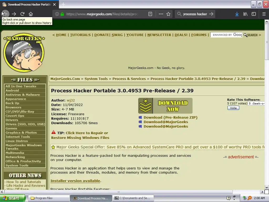Open a new browser tab
Image resolution: width=269 pixels, height=202 pixels.
pyautogui.click(x=63, y=4)
